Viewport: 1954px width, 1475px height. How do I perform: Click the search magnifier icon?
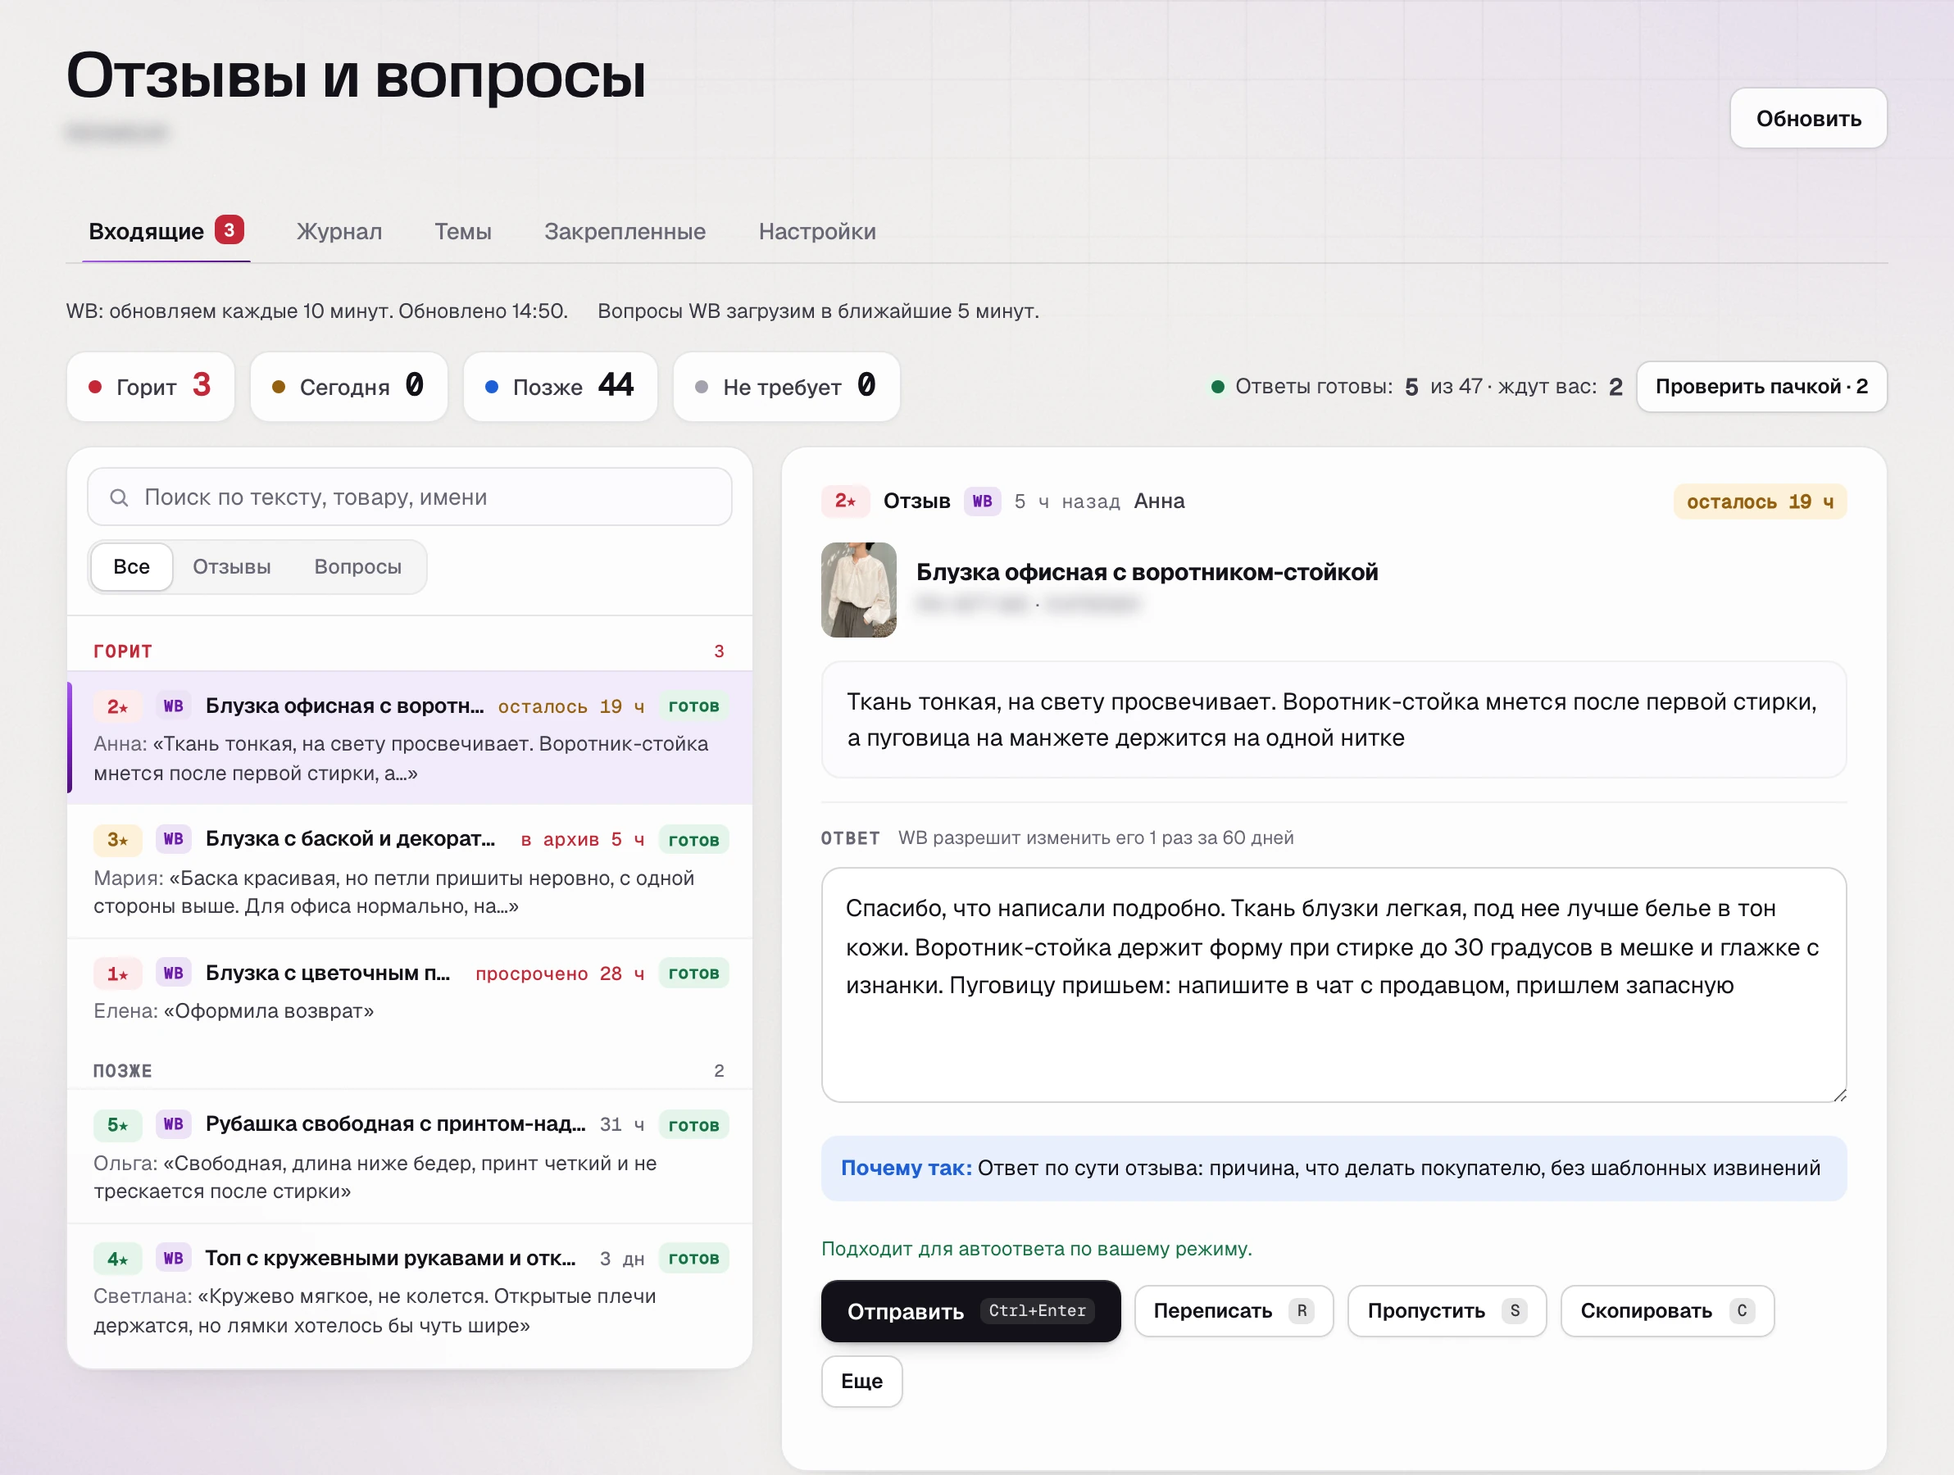click(x=118, y=497)
